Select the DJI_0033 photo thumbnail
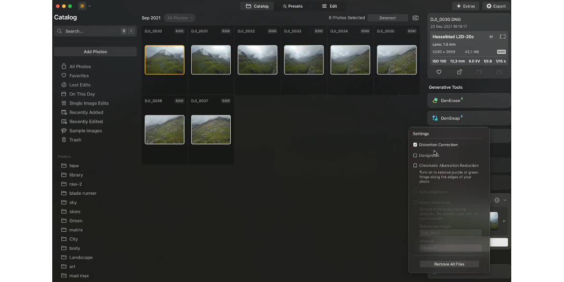 click(x=303, y=60)
